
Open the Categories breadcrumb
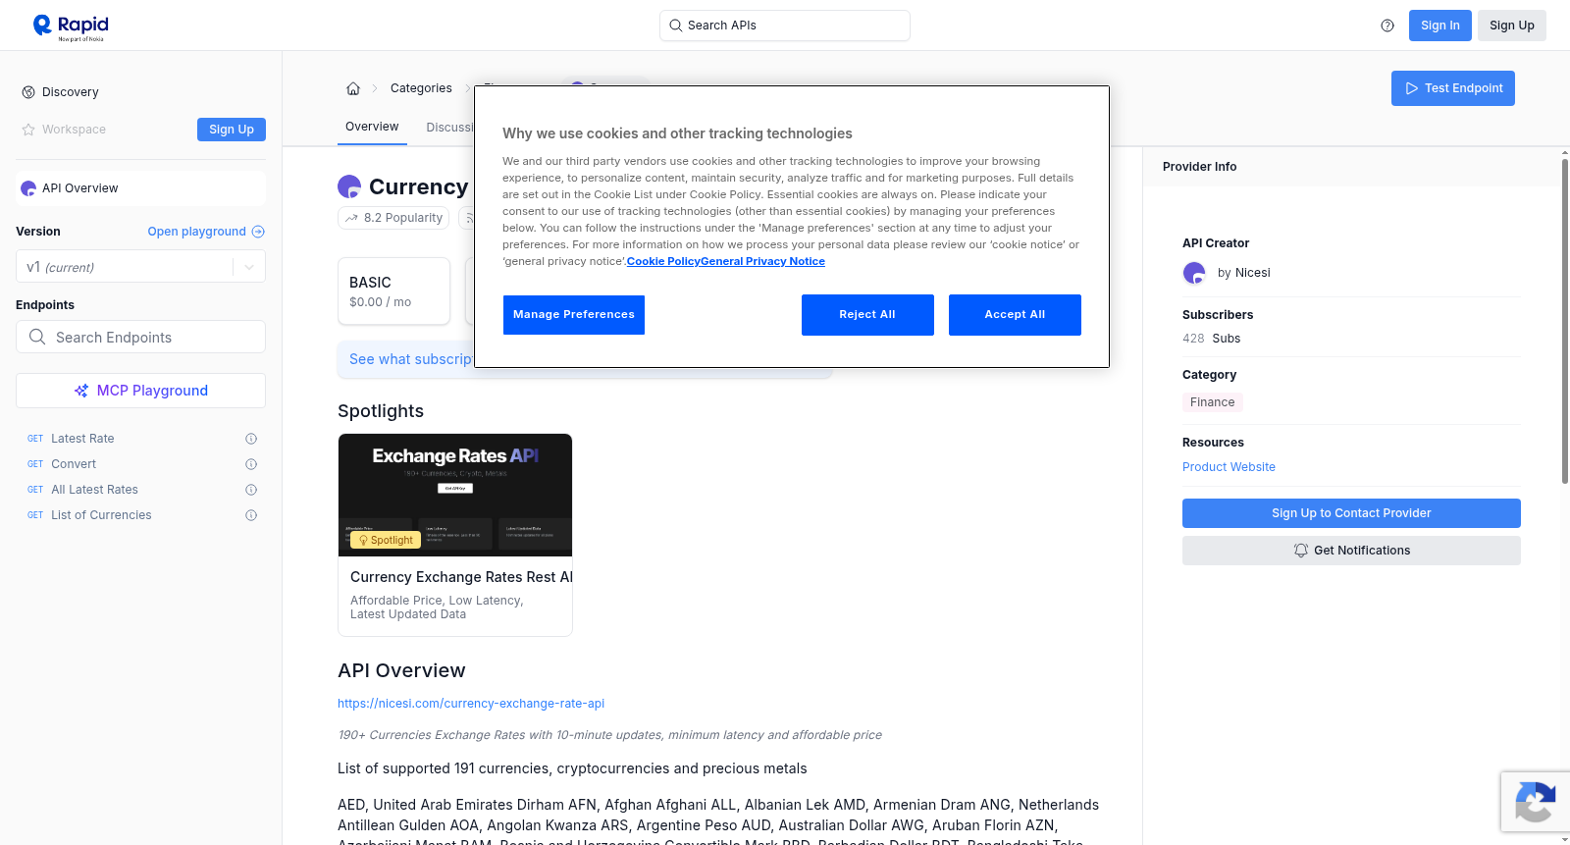(x=421, y=88)
